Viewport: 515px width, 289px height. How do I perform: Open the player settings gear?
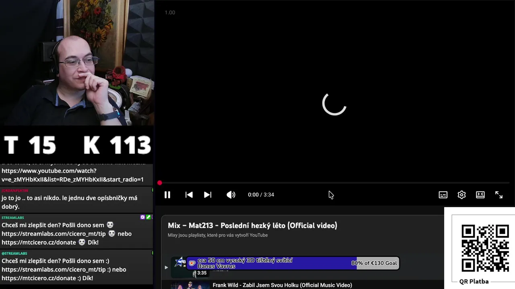click(x=461, y=195)
